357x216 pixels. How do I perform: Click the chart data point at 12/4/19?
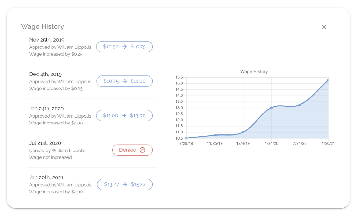tap(243, 132)
